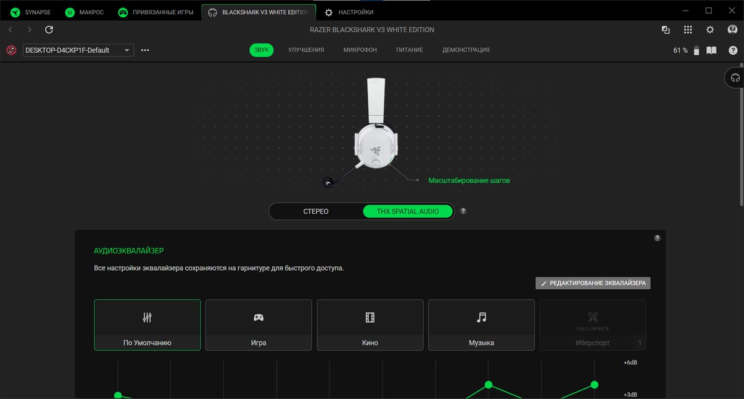Open the profile three-dots menu

(x=145, y=50)
